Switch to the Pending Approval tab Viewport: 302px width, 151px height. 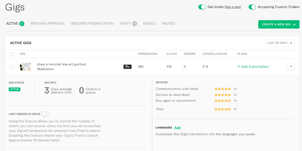(48, 23)
